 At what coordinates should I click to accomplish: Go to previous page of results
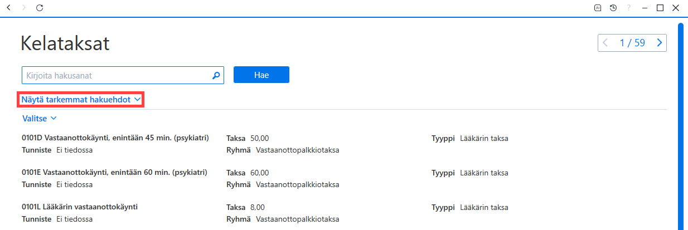605,43
